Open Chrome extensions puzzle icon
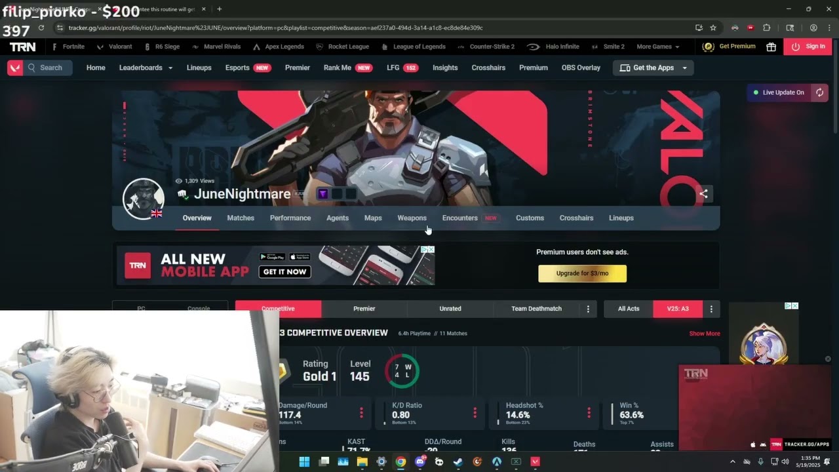 [x=767, y=28]
